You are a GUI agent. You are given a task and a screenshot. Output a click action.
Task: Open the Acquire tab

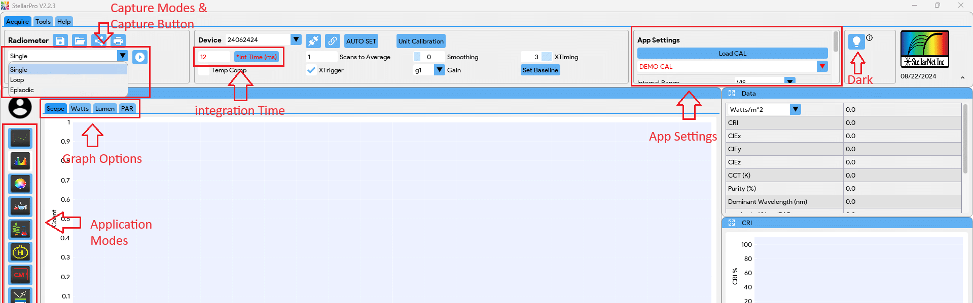pos(17,22)
